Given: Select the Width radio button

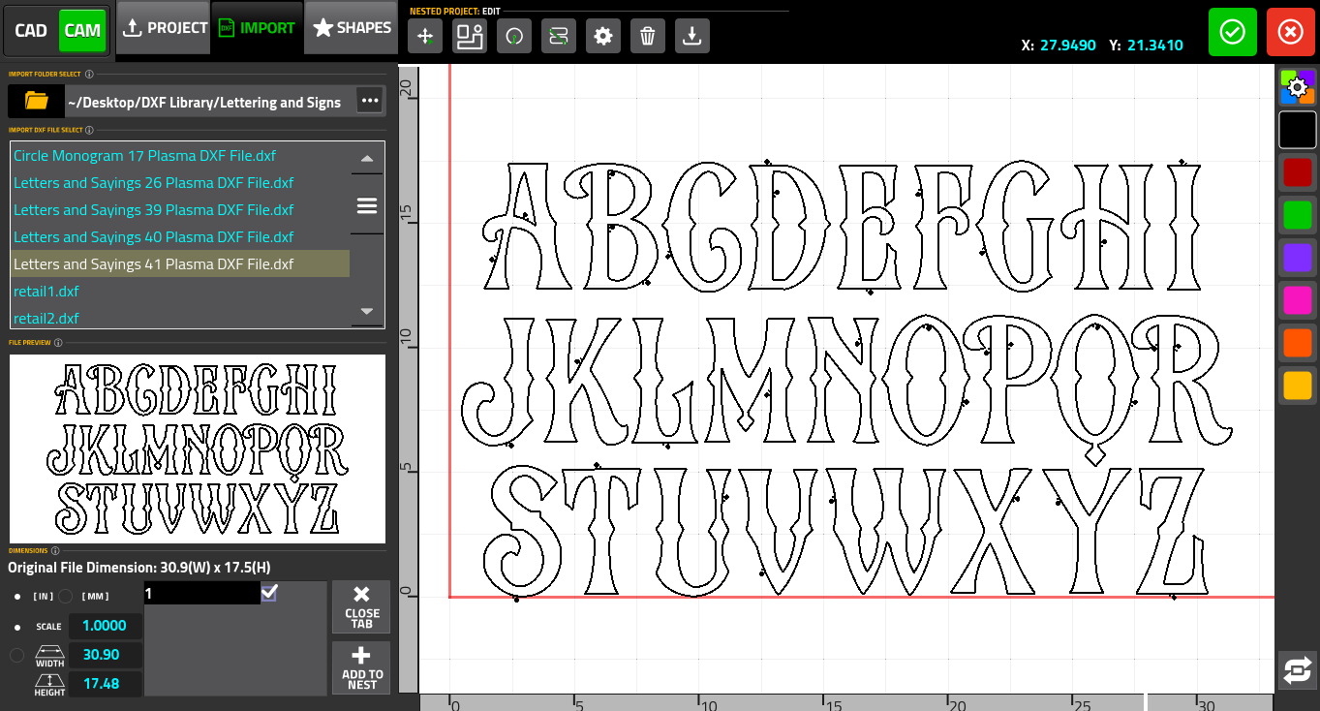Looking at the screenshot, I should pyautogui.click(x=17, y=656).
